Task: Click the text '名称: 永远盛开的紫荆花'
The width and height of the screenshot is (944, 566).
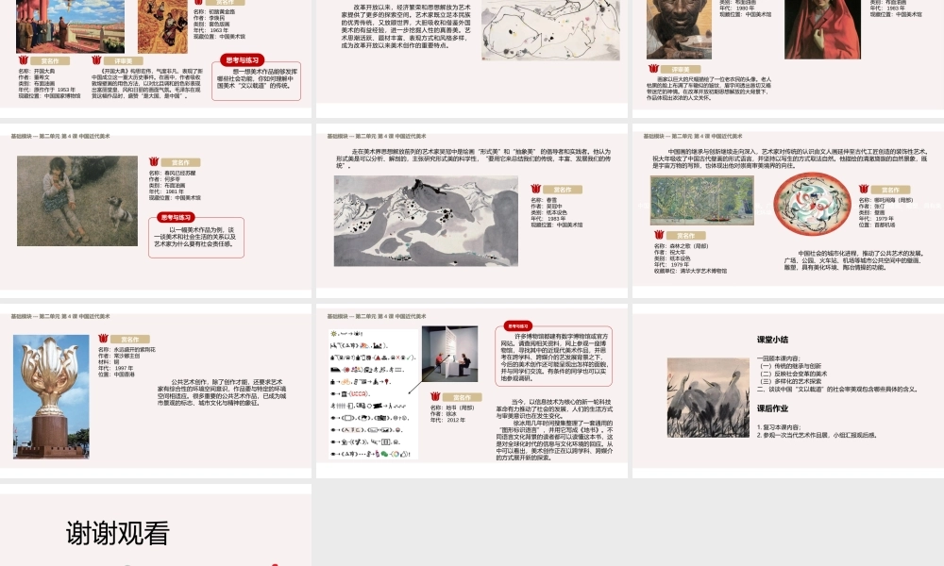Action: coord(126,349)
